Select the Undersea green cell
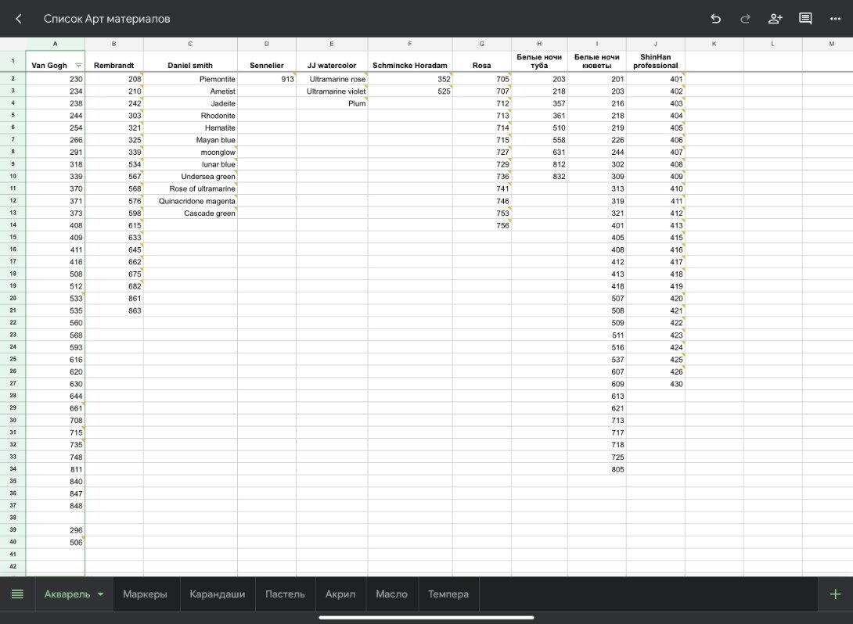This screenshot has height=624, width=853. [x=190, y=176]
